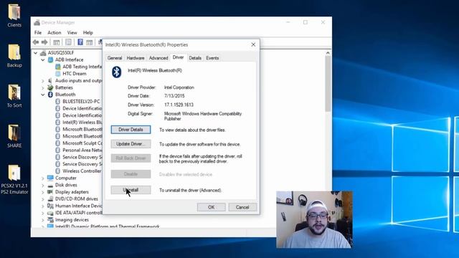Click the DVD/CD-ROM drives category icon
This screenshot has width=459, height=258.
pyautogui.click(x=50, y=199)
